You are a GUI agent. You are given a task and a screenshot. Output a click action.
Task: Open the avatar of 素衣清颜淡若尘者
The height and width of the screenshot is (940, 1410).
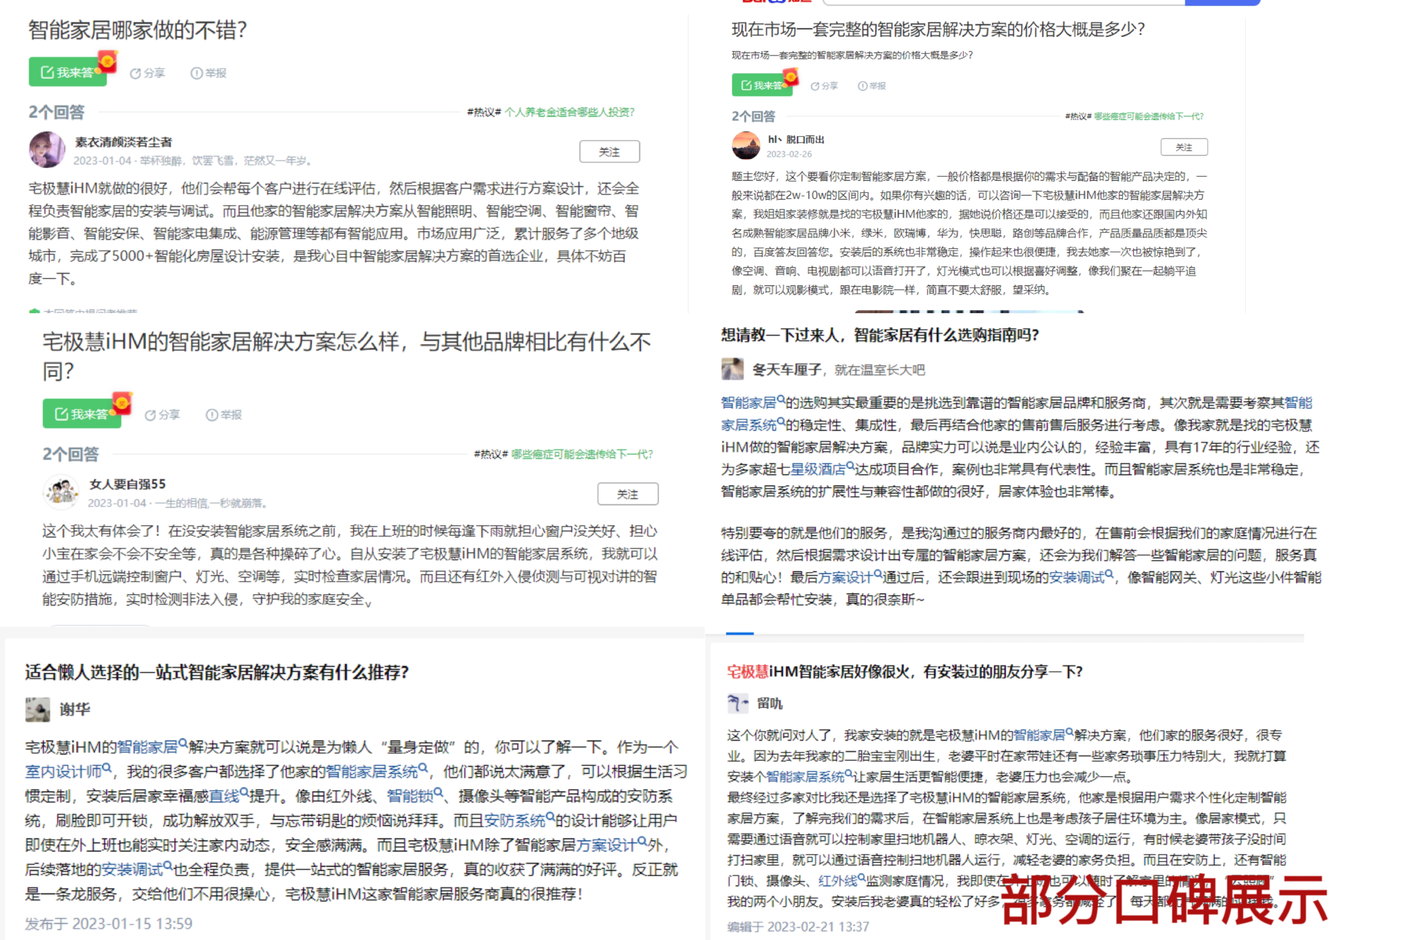tap(47, 150)
